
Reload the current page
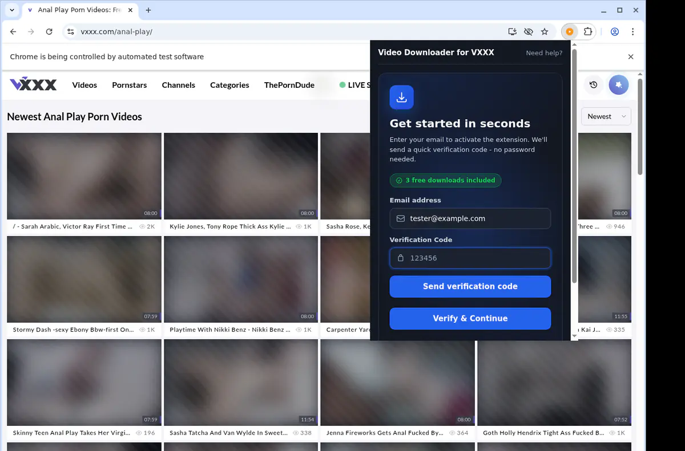pos(49,32)
